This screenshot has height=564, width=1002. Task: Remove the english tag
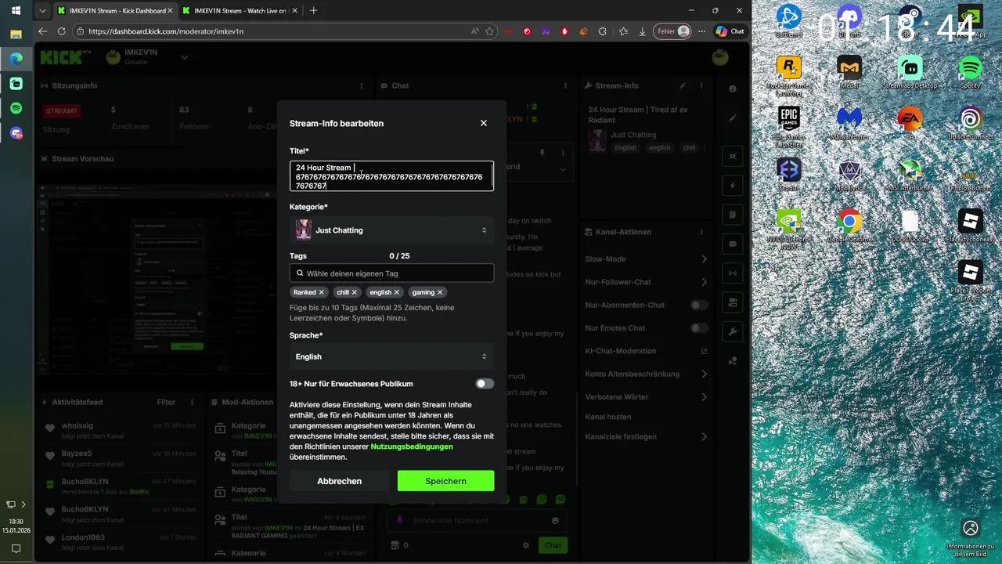pyautogui.click(x=397, y=292)
